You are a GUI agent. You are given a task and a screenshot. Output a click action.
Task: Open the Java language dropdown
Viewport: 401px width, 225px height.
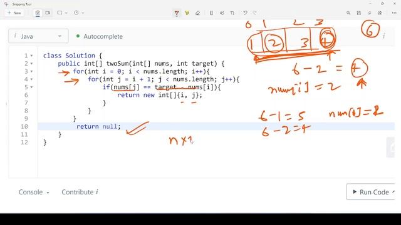[38, 36]
